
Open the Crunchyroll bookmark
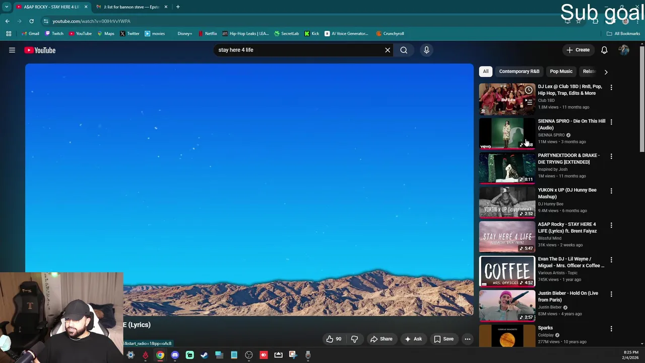(390, 33)
